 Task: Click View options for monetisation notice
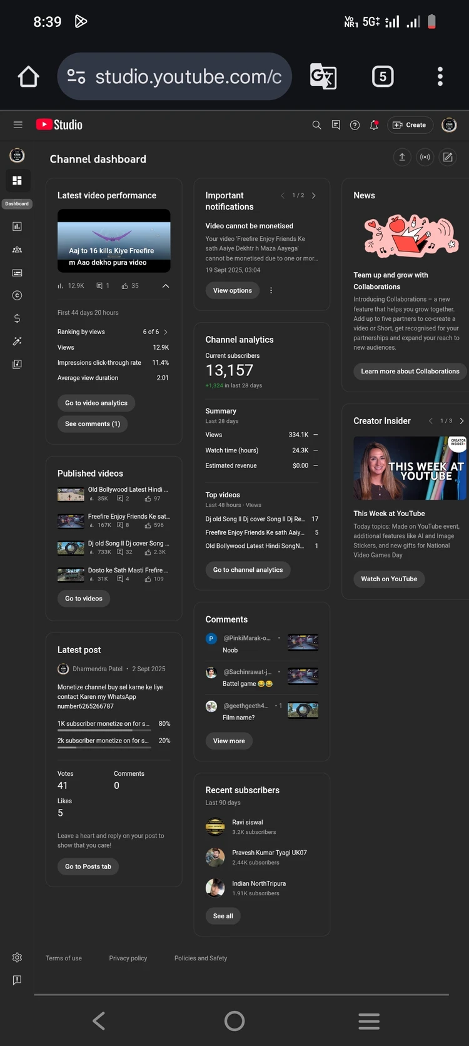[233, 290]
